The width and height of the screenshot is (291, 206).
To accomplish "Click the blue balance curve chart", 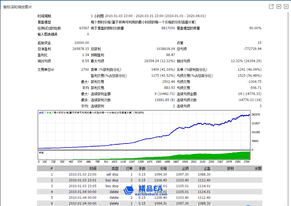I will point(144,130).
